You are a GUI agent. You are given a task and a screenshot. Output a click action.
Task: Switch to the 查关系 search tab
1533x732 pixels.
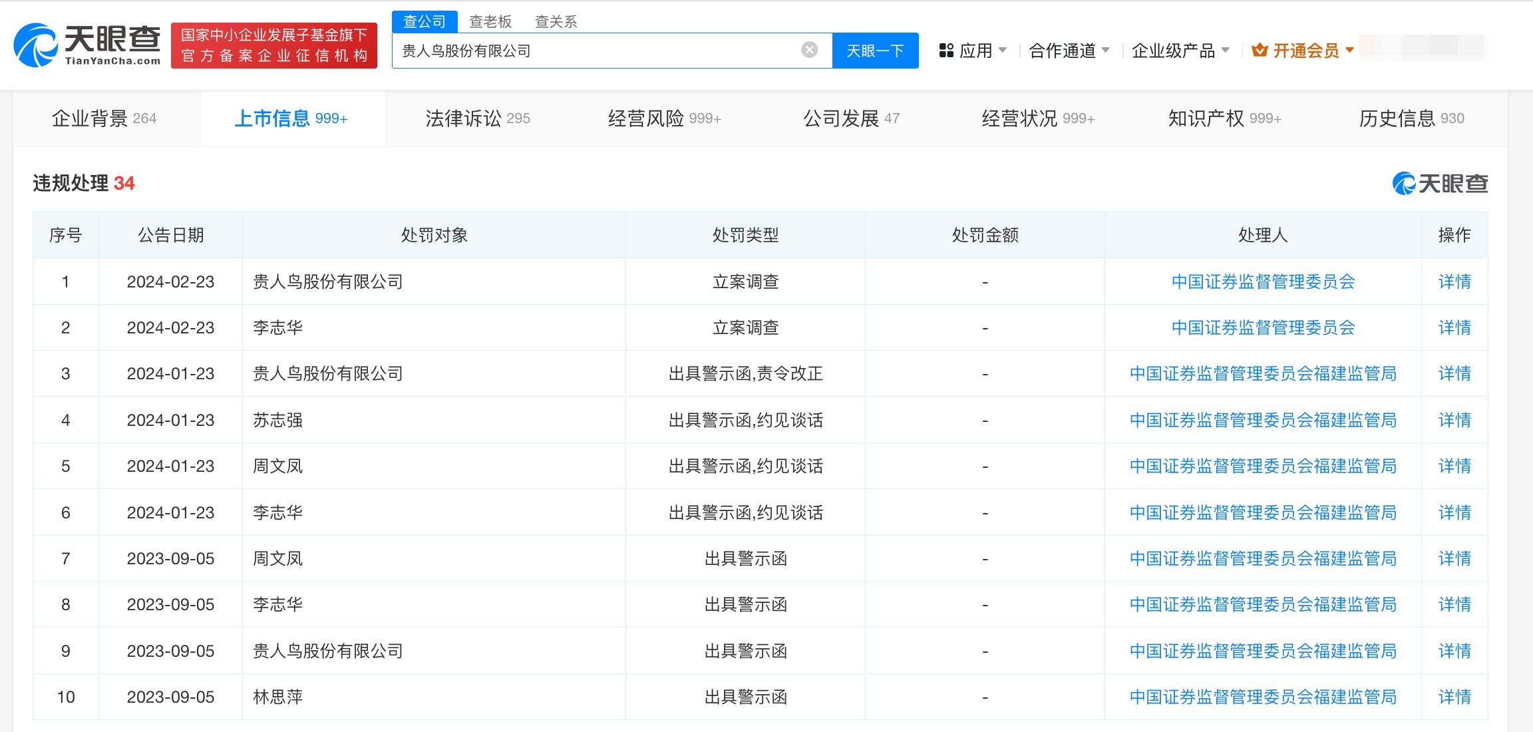point(556,21)
